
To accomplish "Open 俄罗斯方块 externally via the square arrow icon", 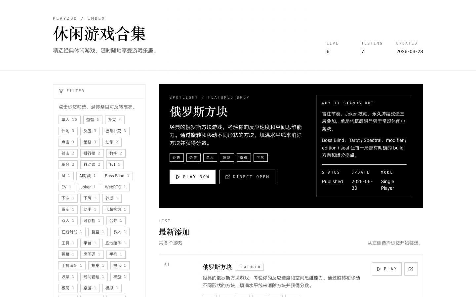I will pyautogui.click(x=411, y=269).
